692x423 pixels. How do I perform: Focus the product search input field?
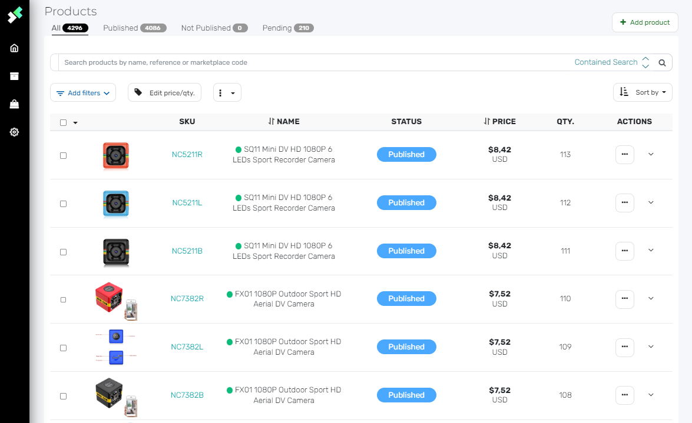(312, 62)
